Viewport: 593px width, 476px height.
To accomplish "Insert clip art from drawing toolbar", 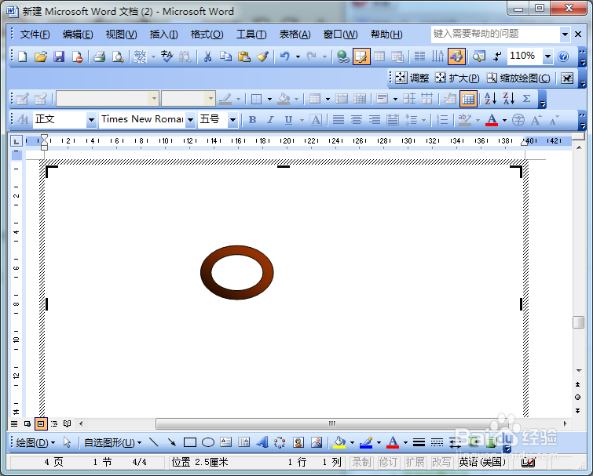I will pyautogui.click(x=298, y=442).
